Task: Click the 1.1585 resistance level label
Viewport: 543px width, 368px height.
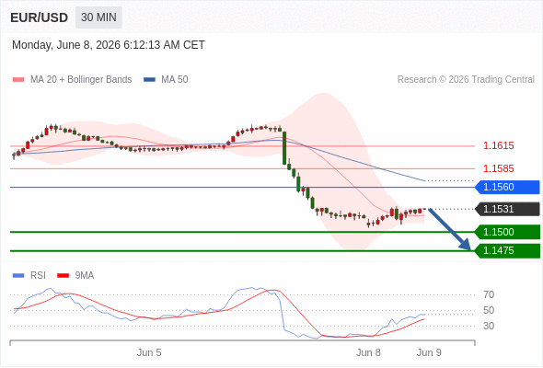Action: coord(498,168)
